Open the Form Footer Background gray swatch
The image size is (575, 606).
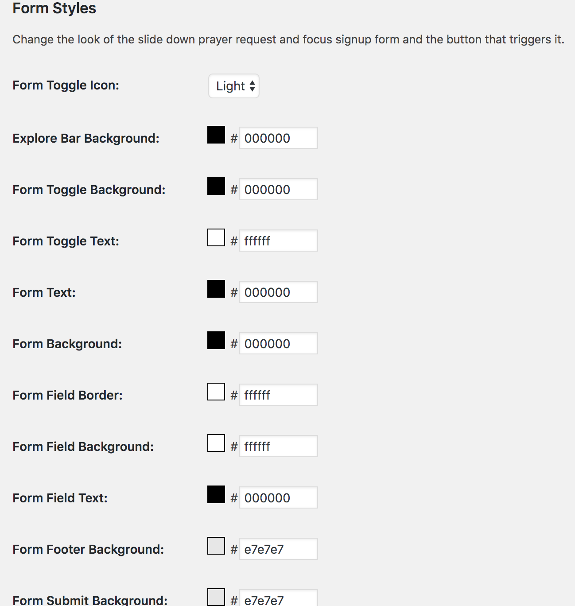point(216,546)
